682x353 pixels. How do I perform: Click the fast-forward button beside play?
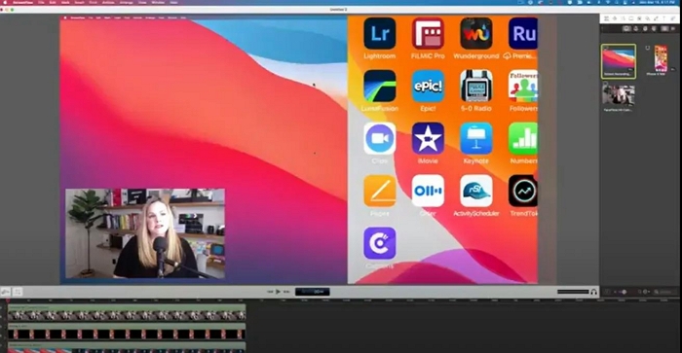point(286,292)
